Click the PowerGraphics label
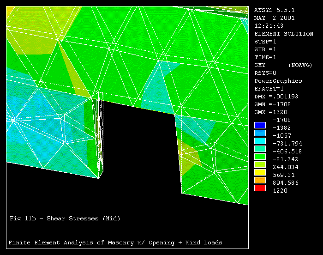This screenshot has height=255, width=323. pyautogui.click(x=278, y=81)
